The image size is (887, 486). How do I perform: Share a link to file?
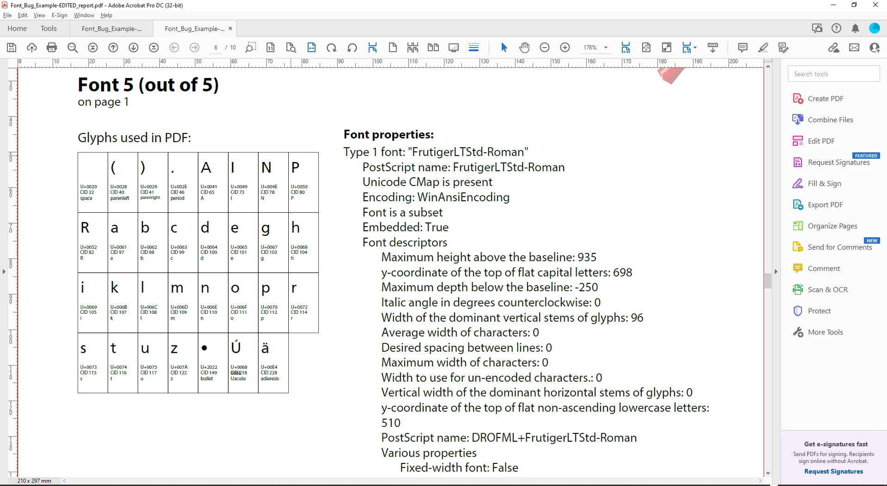(x=834, y=48)
